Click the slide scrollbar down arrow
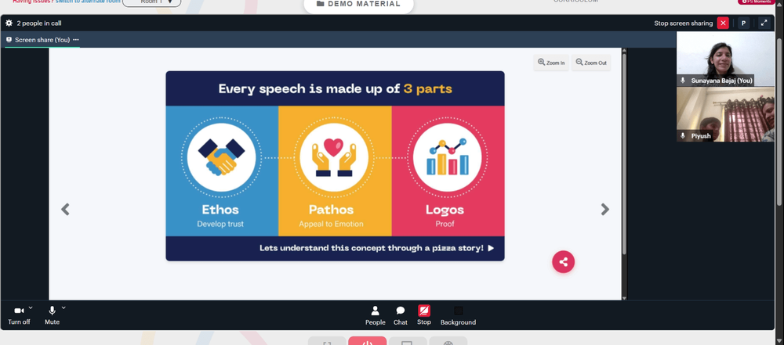The width and height of the screenshot is (784, 345). pos(624,298)
